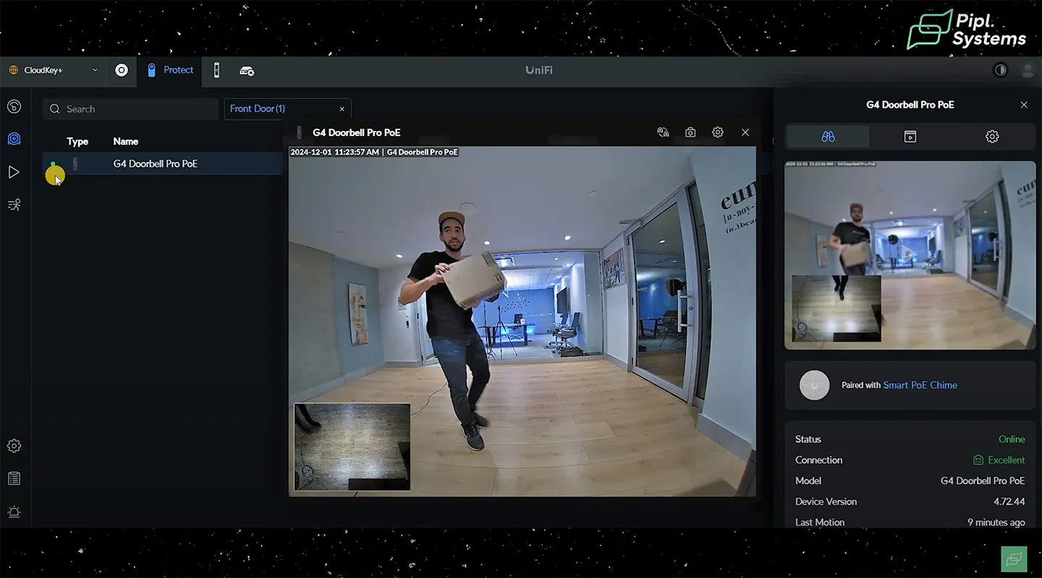Close the G4 Doorbell Pro PoE side panel
This screenshot has width=1042, height=578.
[1024, 105]
